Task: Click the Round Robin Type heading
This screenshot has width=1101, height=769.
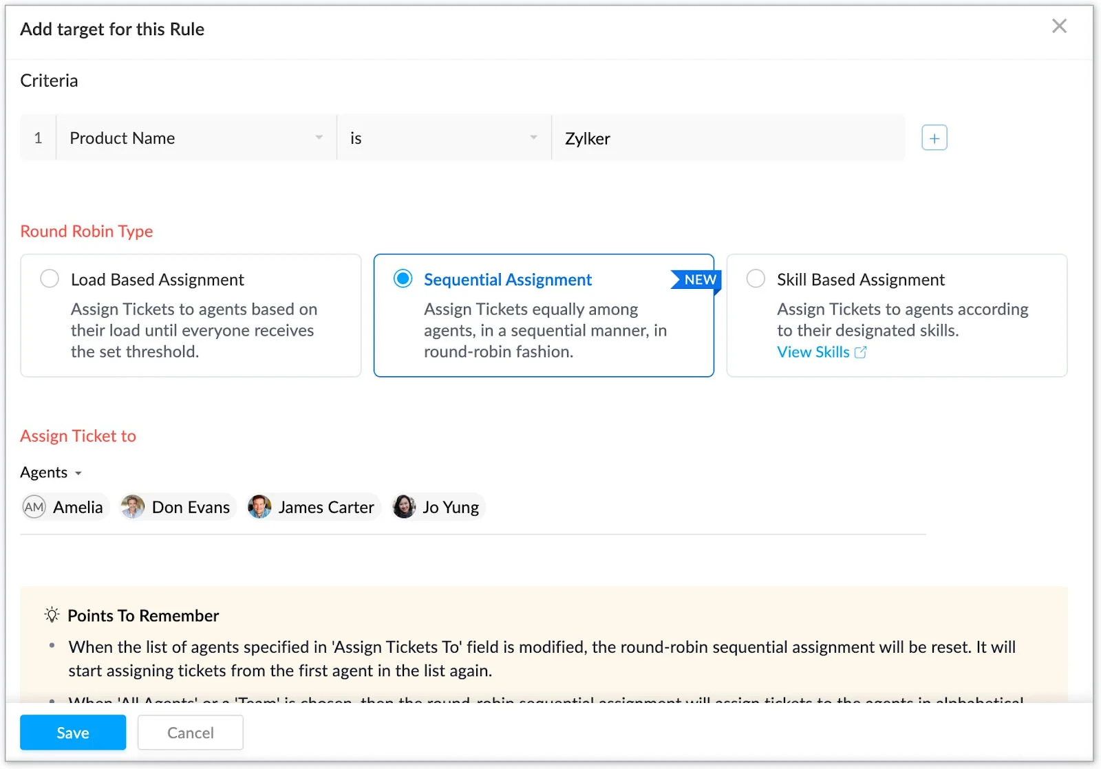Action: (x=87, y=231)
